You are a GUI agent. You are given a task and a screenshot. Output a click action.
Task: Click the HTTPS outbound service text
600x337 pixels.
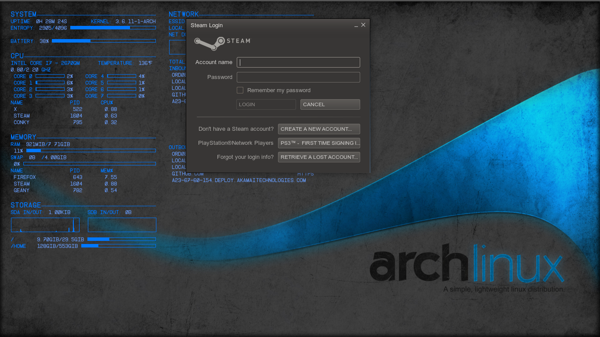306,174
